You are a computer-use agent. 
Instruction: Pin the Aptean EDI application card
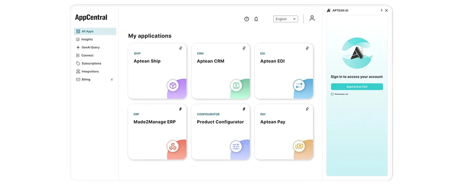tap(307, 48)
